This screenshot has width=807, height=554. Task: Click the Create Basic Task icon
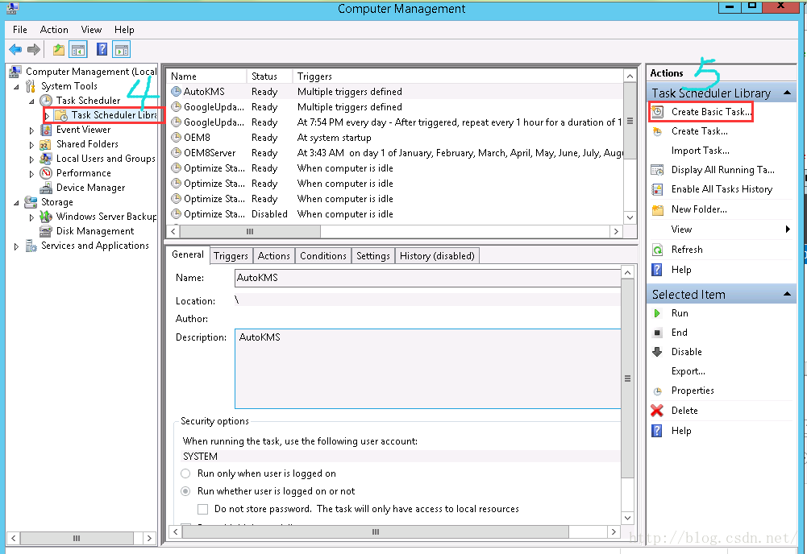[657, 112]
